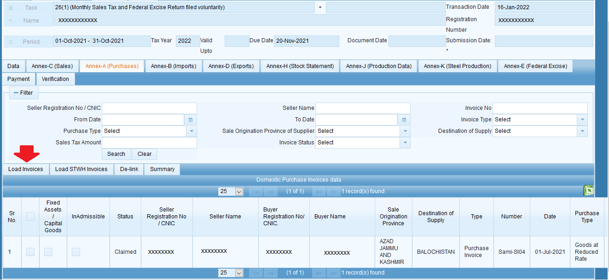Go to next page in top paginator

[319, 191]
